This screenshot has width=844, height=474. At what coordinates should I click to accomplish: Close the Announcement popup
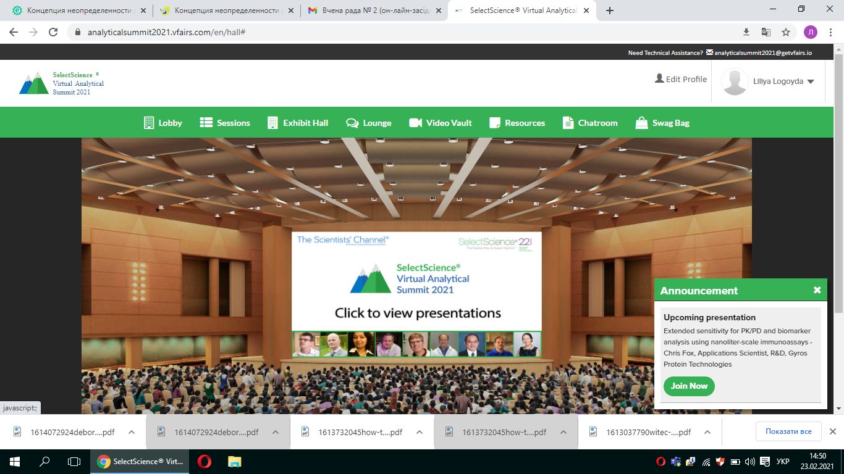pyautogui.click(x=817, y=290)
